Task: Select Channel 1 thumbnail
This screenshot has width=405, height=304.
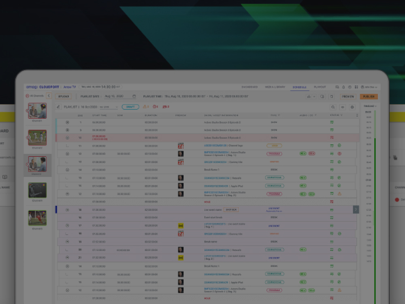Action: point(37,111)
